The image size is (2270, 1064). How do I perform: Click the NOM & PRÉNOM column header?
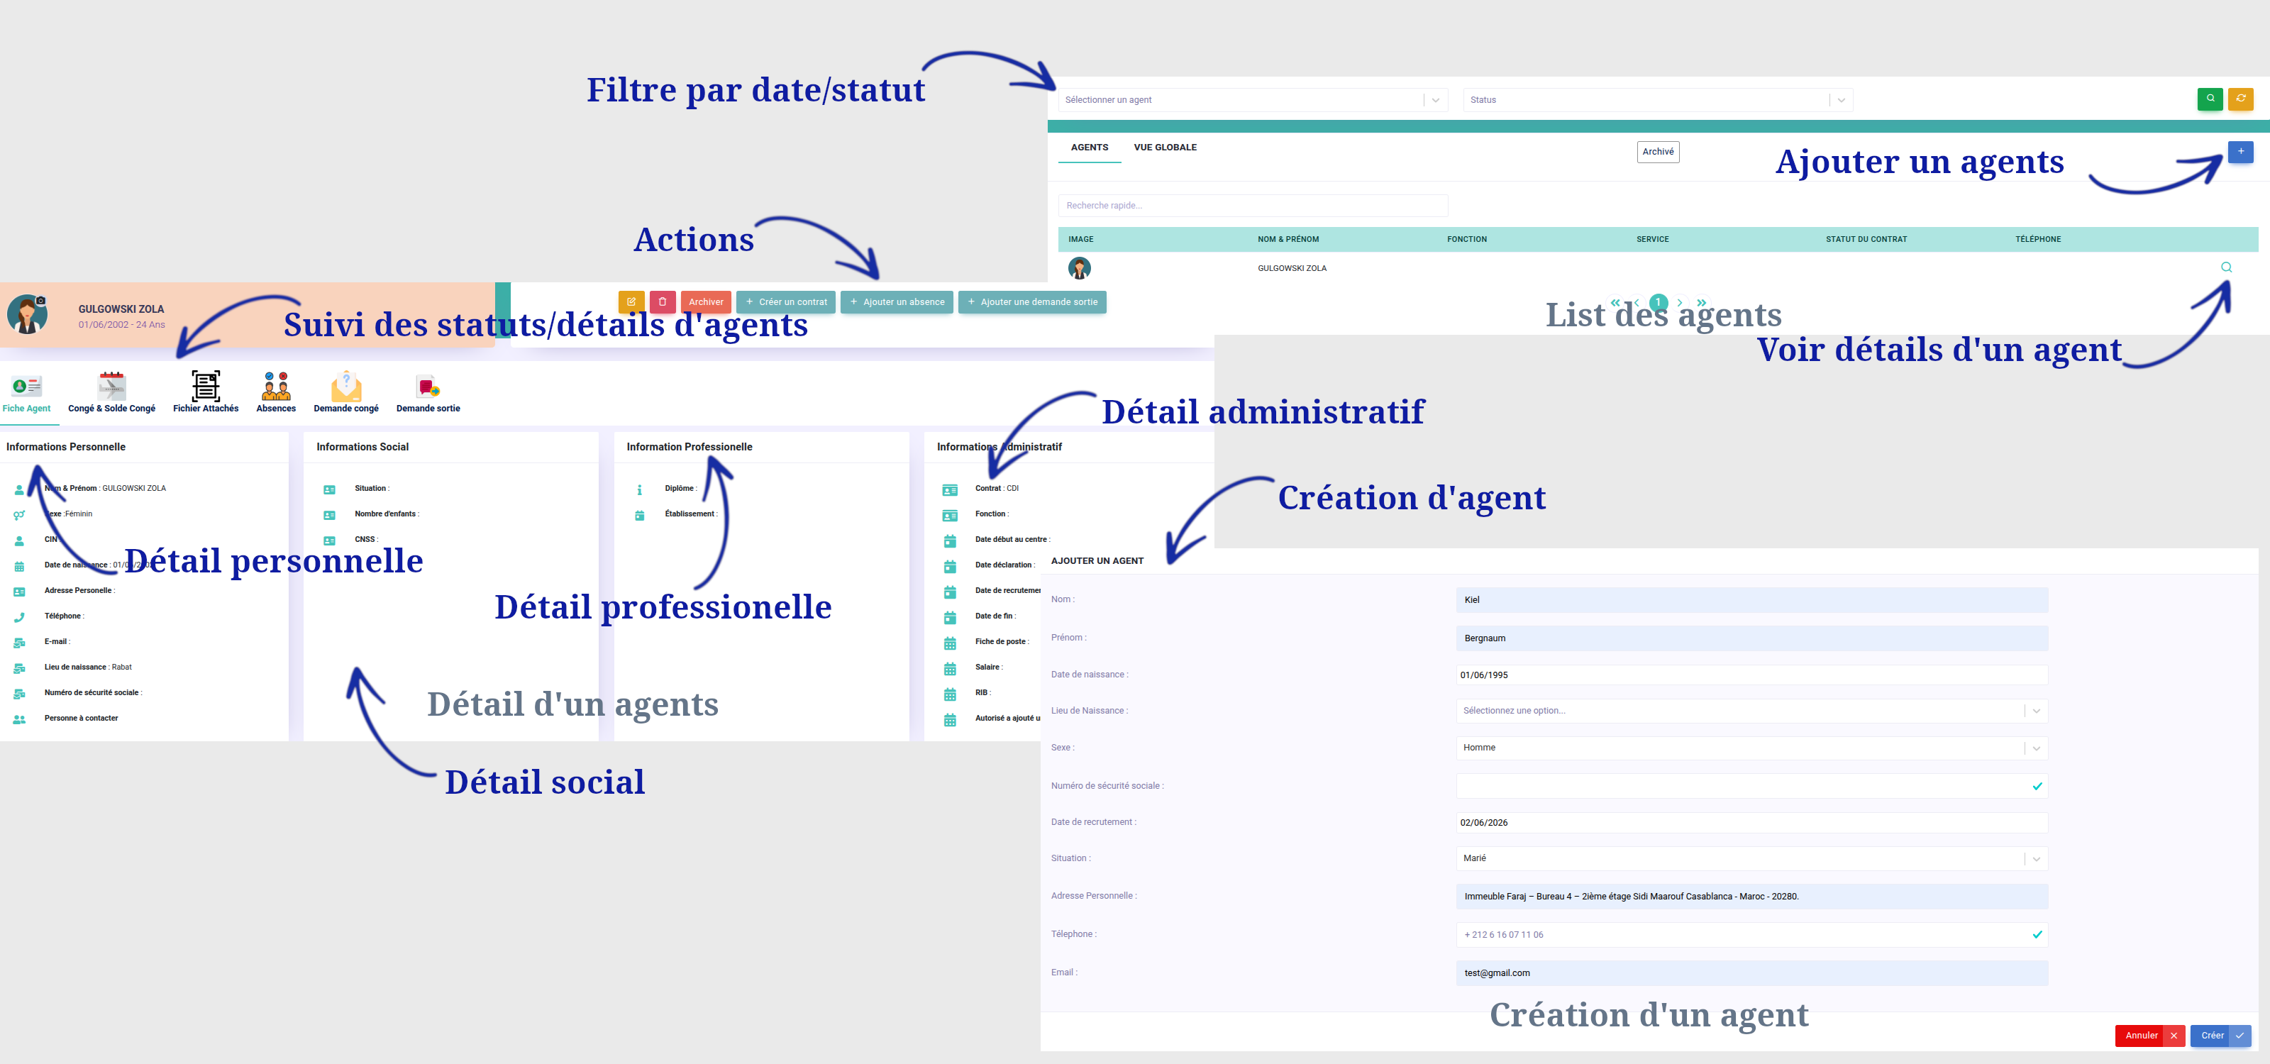[x=1288, y=240]
